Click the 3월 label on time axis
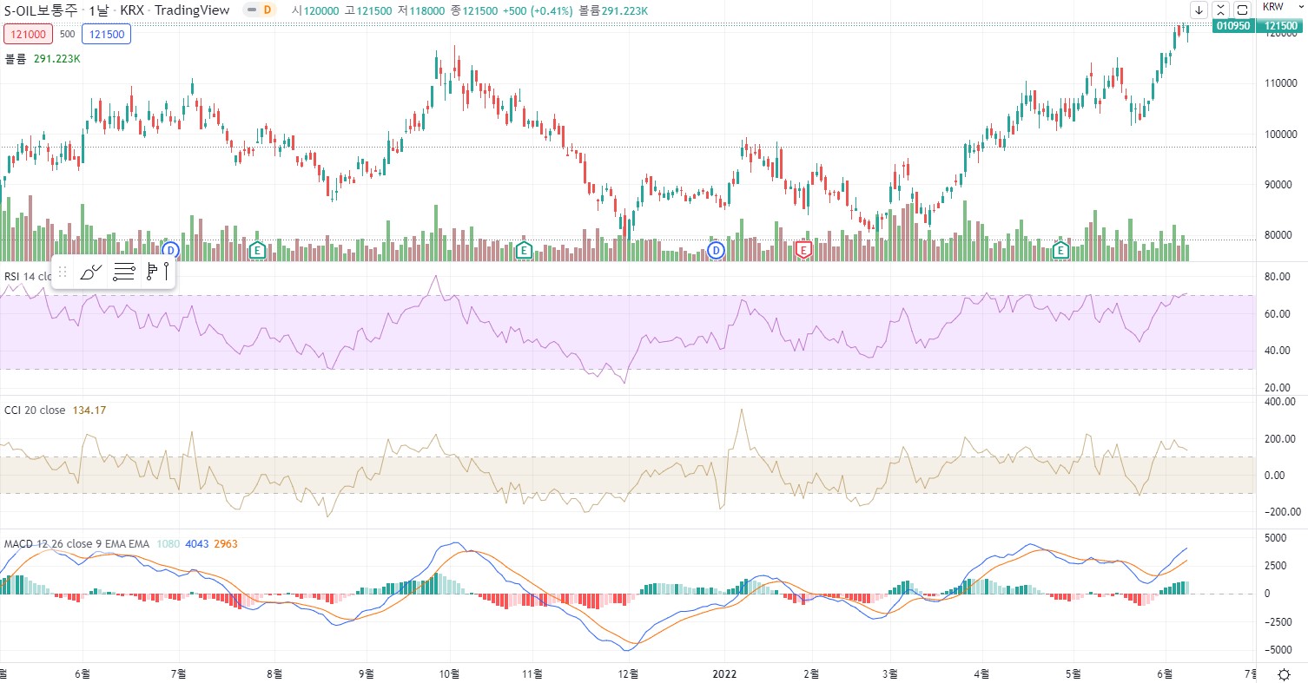1308x683 pixels. (890, 673)
